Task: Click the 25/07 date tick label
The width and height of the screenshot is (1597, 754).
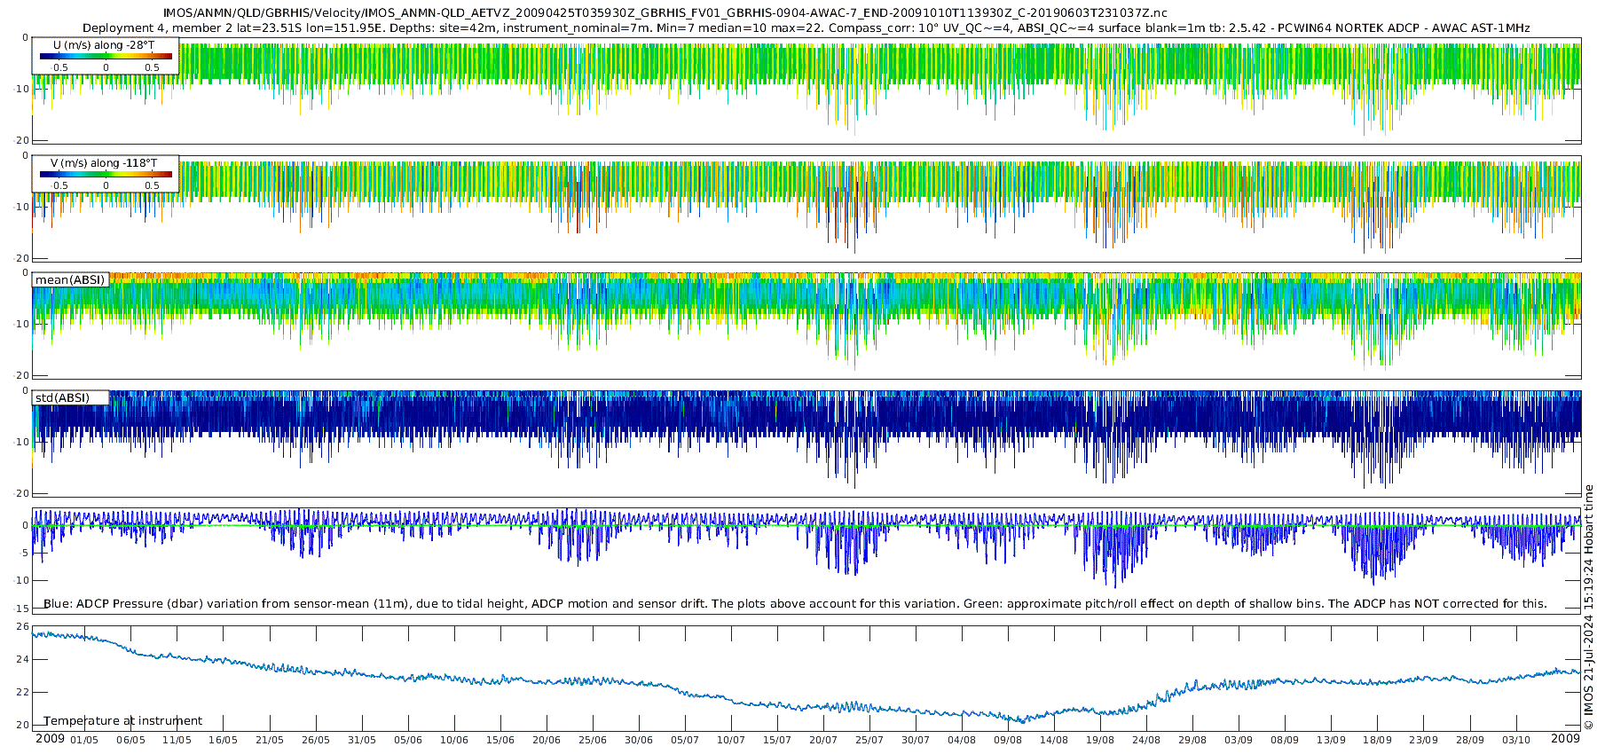Action: click(x=869, y=740)
